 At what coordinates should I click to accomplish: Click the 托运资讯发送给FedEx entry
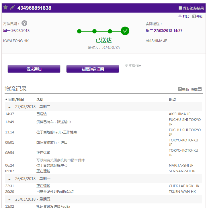53,206
